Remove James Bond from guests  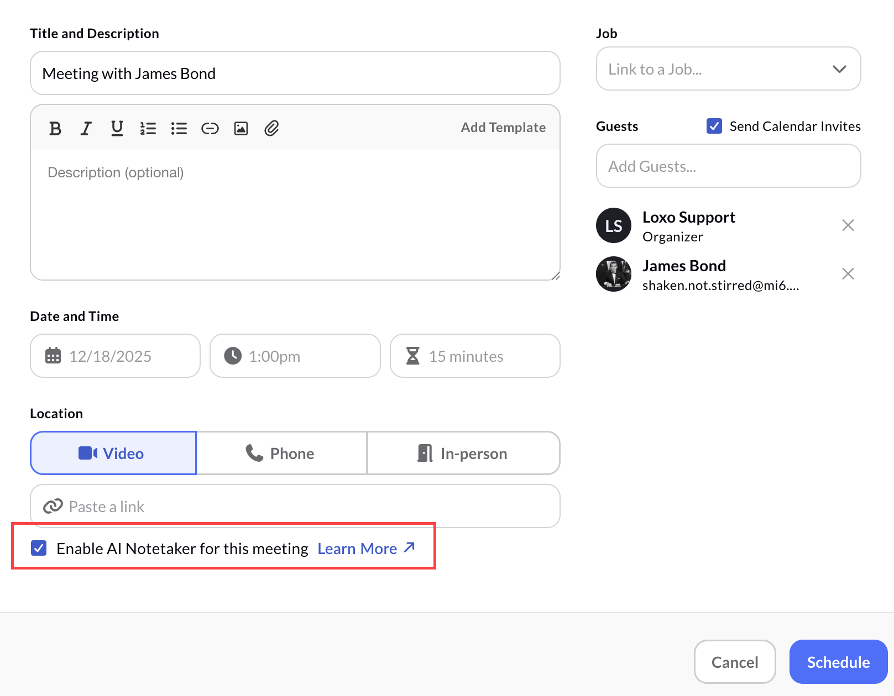click(848, 273)
